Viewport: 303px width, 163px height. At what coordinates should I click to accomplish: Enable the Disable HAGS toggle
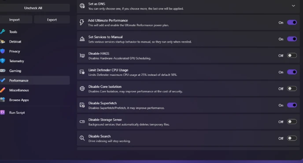(292, 55)
